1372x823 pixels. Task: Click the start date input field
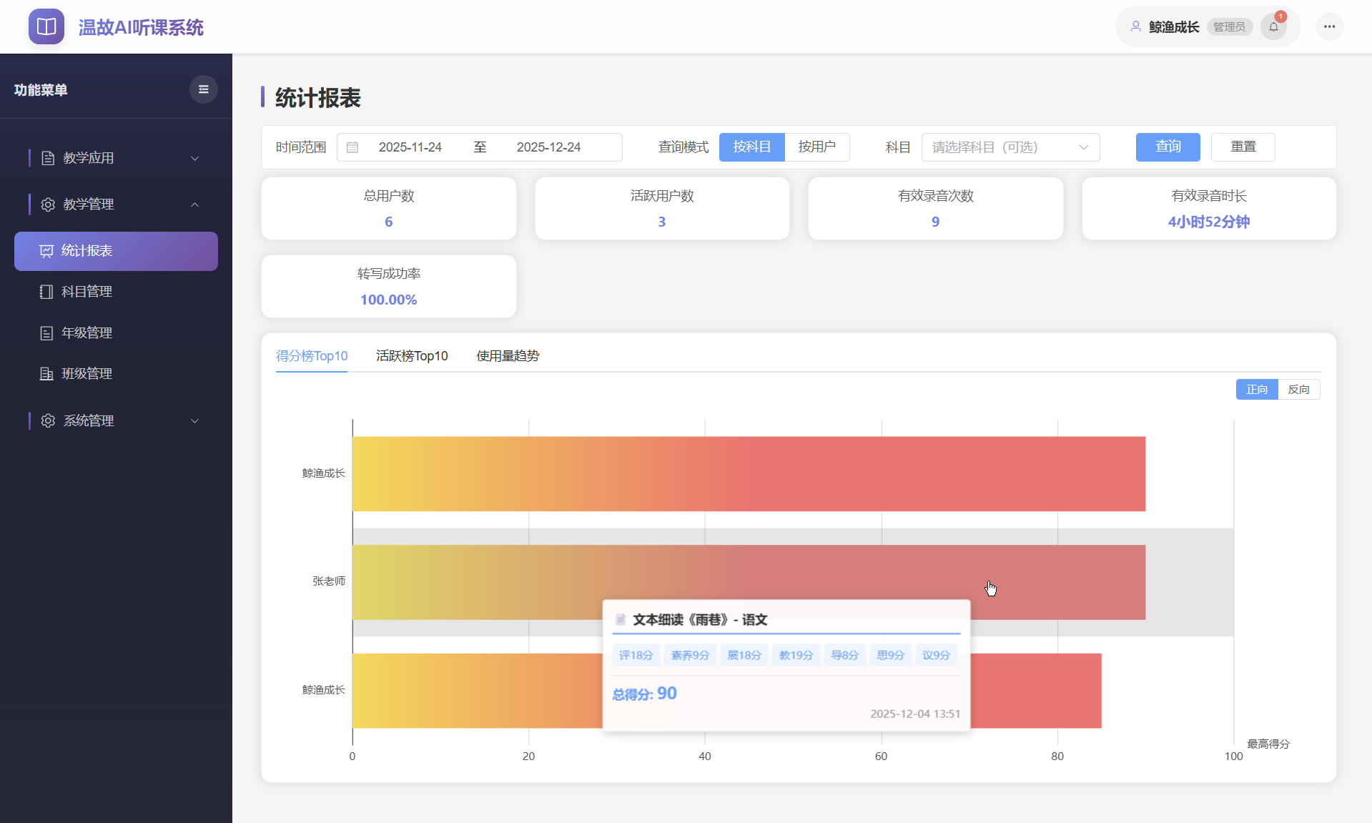410,147
